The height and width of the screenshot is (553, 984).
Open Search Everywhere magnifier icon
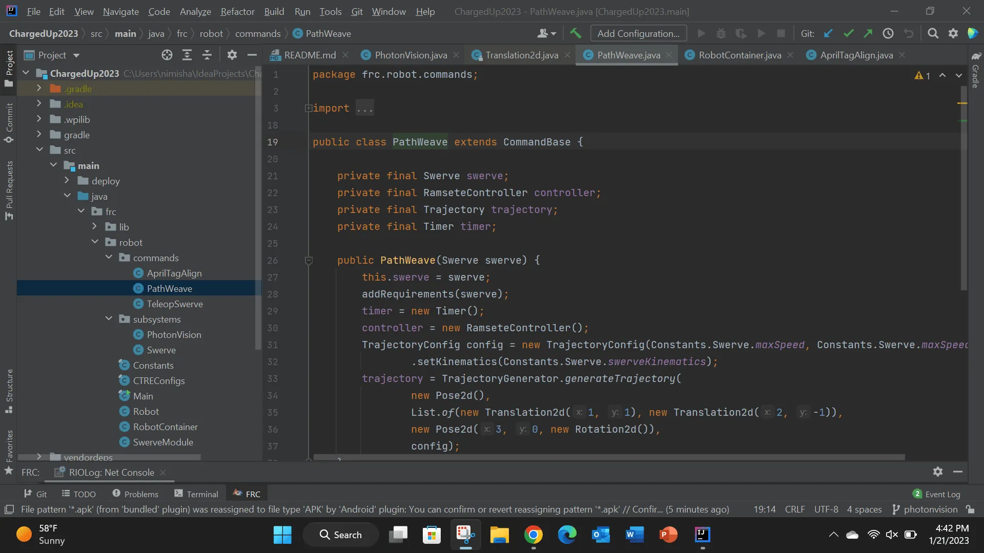click(x=933, y=34)
